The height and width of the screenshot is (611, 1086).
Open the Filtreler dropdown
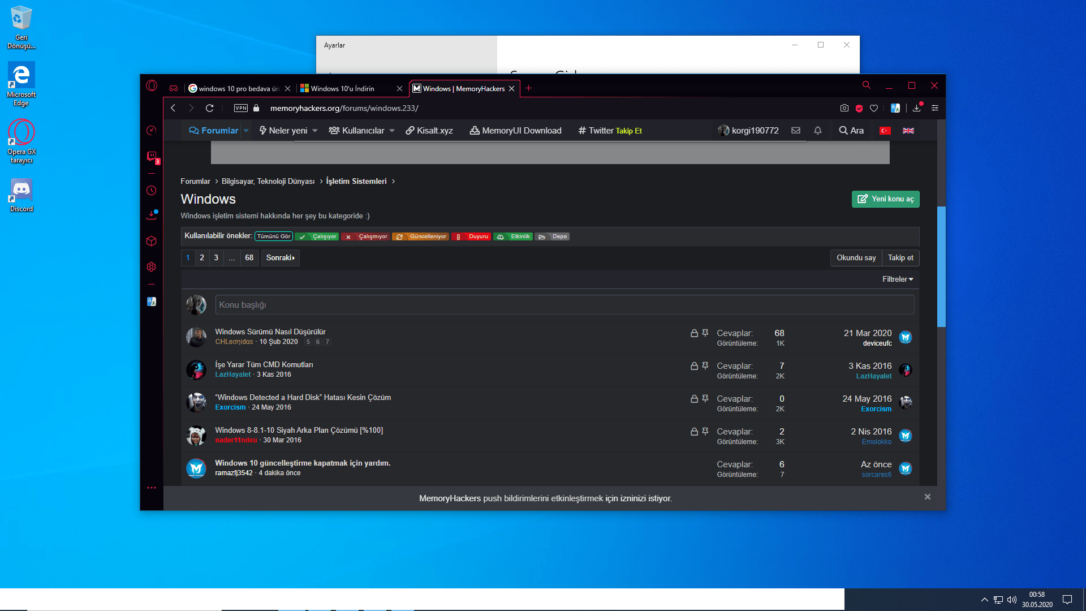[x=898, y=279]
